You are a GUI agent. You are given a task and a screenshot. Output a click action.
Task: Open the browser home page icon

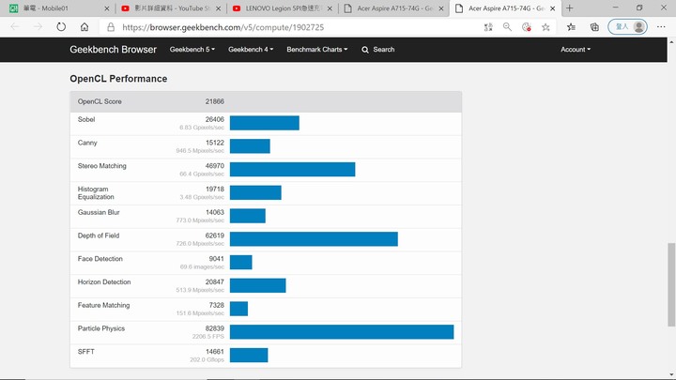[84, 26]
